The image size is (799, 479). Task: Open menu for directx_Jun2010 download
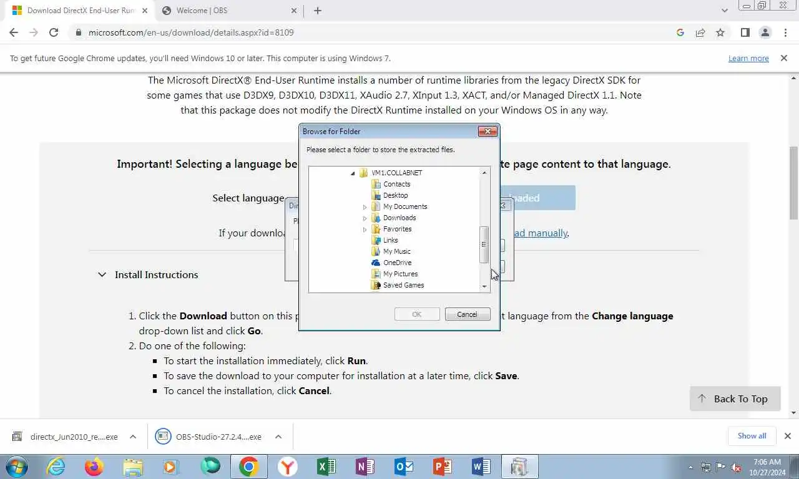(x=133, y=437)
